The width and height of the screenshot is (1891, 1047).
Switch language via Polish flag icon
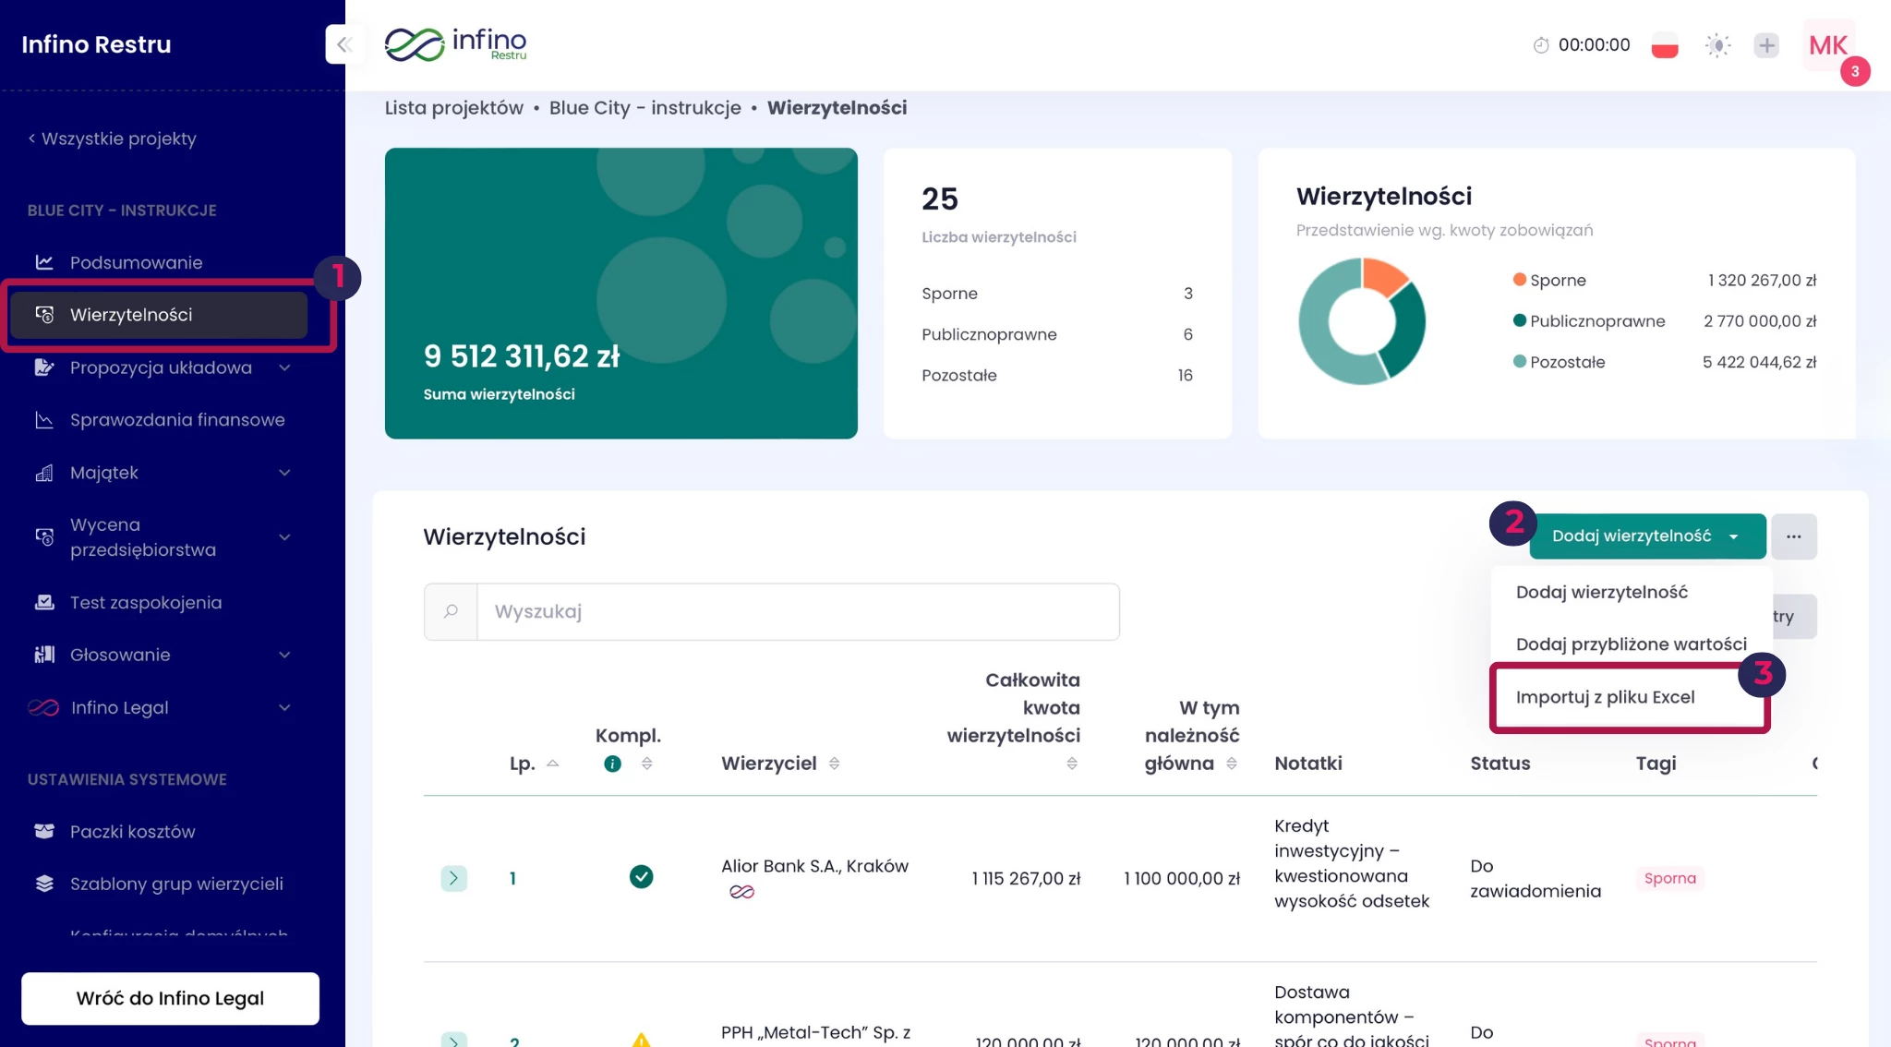pos(1664,45)
